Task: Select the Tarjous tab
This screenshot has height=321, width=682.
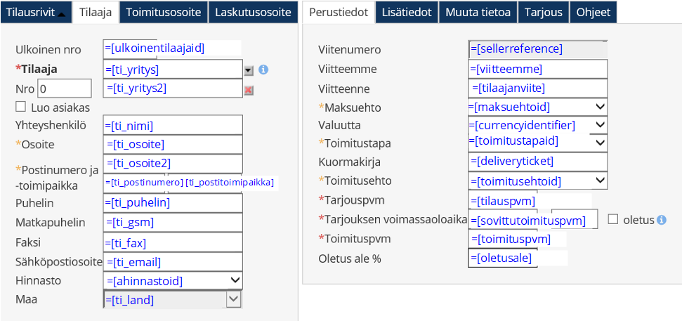Action: 543,12
